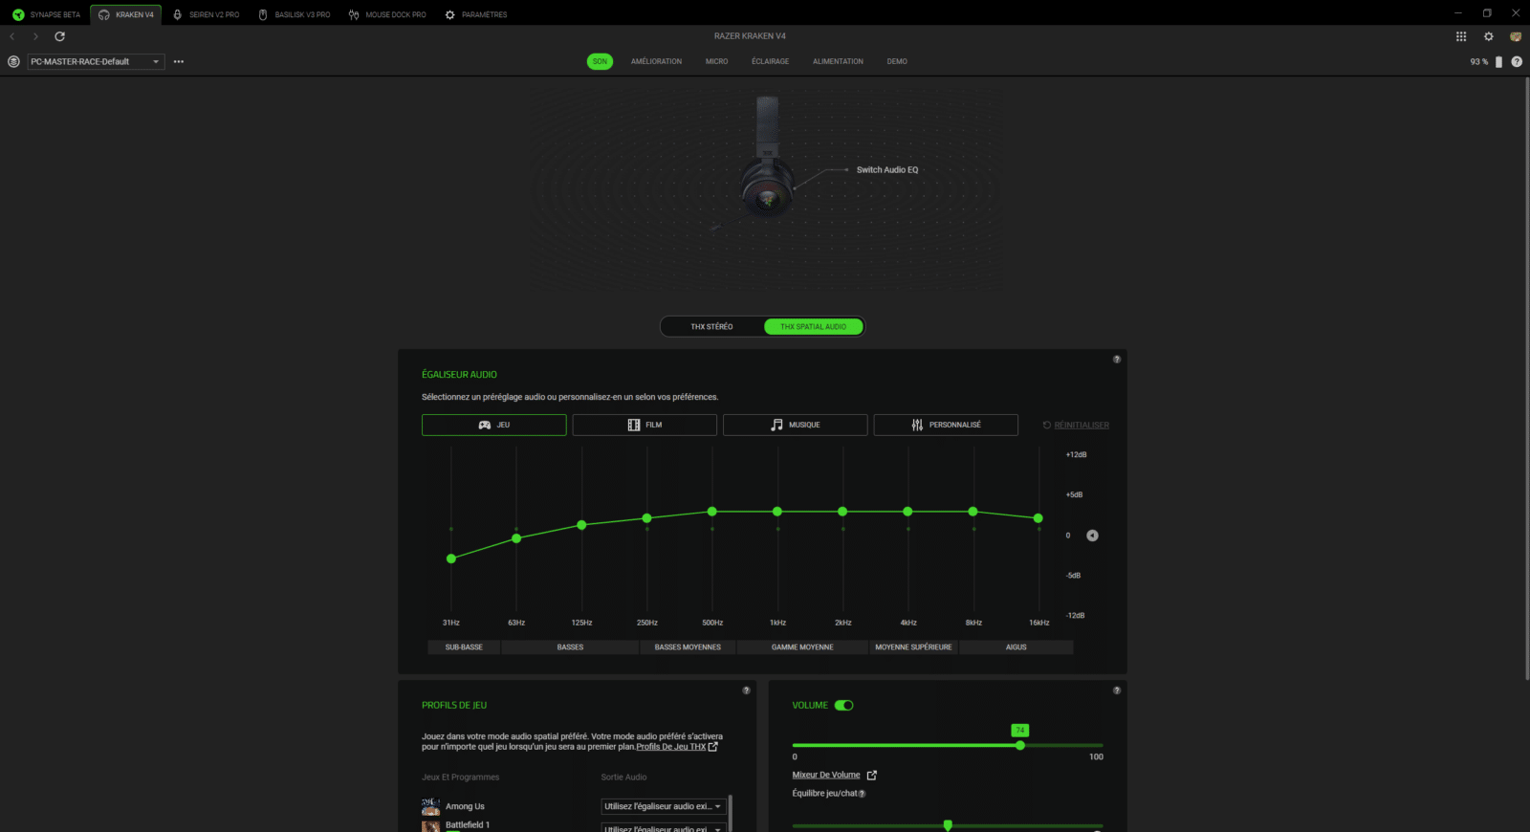The width and height of the screenshot is (1530, 832).
Task: Click the battery level indicator icon
Action: pos(1498,61)
